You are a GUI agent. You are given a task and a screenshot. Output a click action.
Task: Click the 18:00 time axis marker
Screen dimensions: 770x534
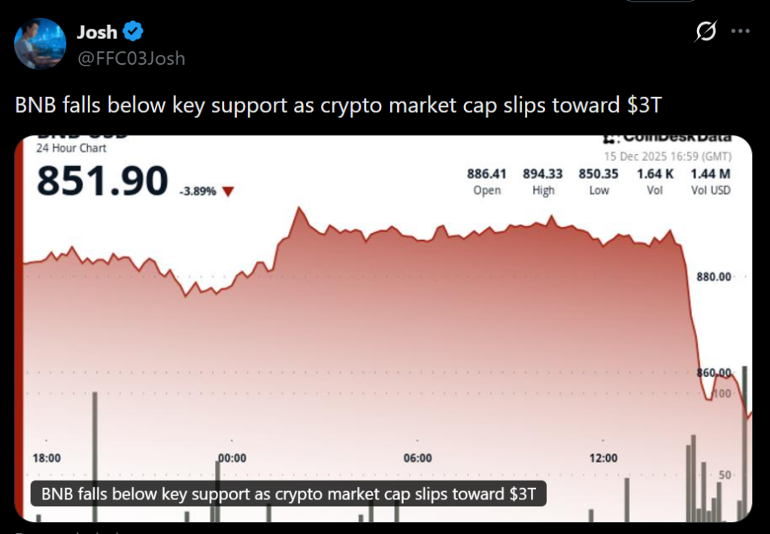tap(47, 458)
